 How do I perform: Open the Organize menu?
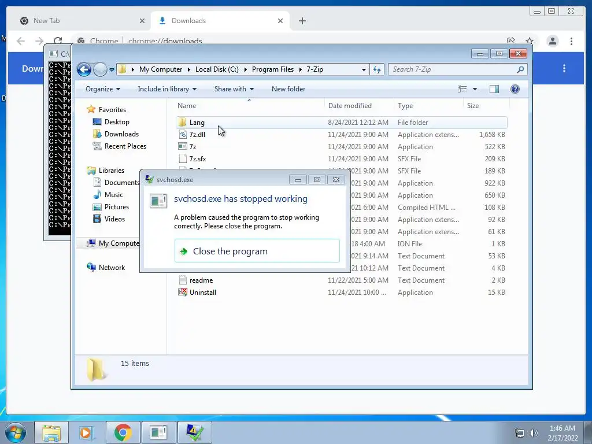pyautogui.click(x=103, y=89)
